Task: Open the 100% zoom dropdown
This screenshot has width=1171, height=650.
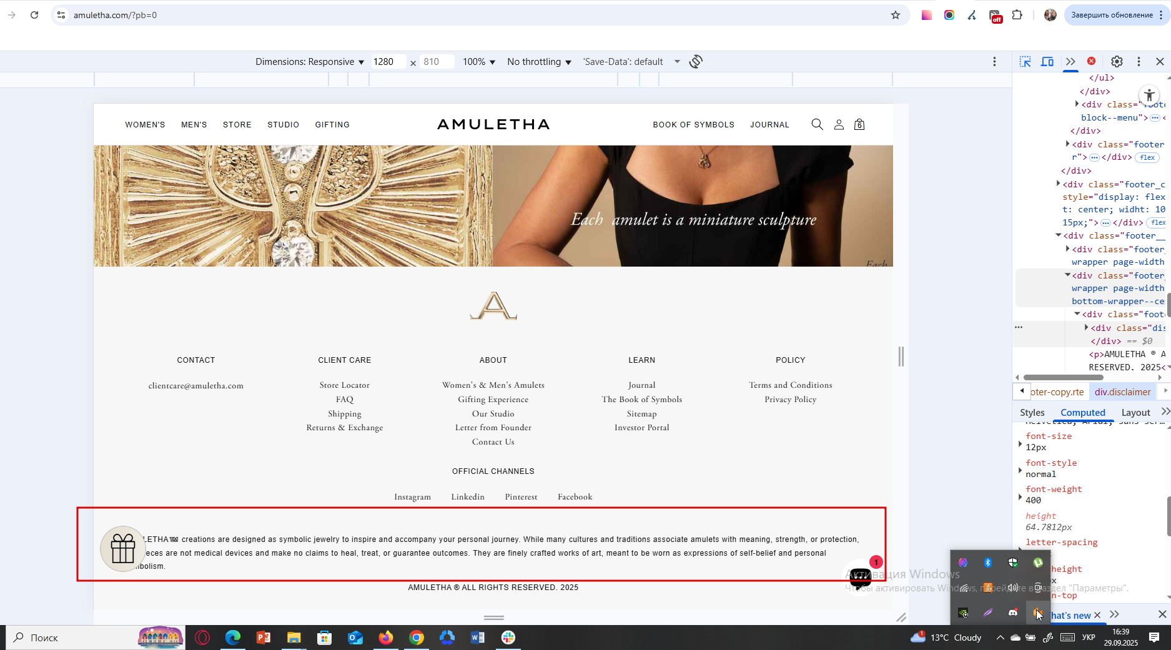Action: click(x=479, y=62)
